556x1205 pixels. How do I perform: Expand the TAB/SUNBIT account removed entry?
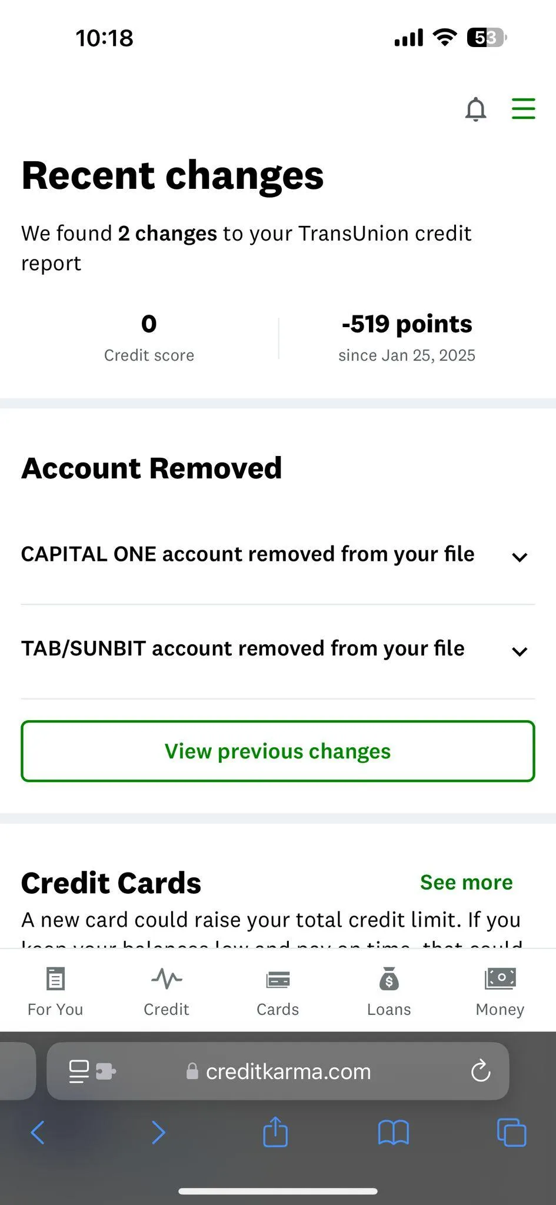tap(278, 651)
